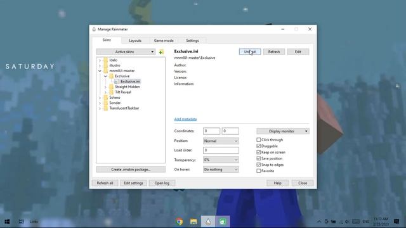Image resolution: width=406 pixels, height=228 pixels.
Task: Toggle the Snap to edges checkbox
Action: pyautogui.click(x=258, y=165)
